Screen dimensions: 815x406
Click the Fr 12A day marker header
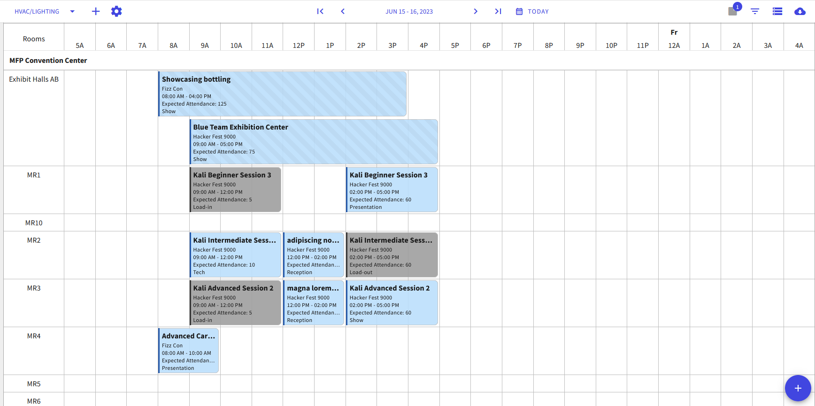point(674,39)
